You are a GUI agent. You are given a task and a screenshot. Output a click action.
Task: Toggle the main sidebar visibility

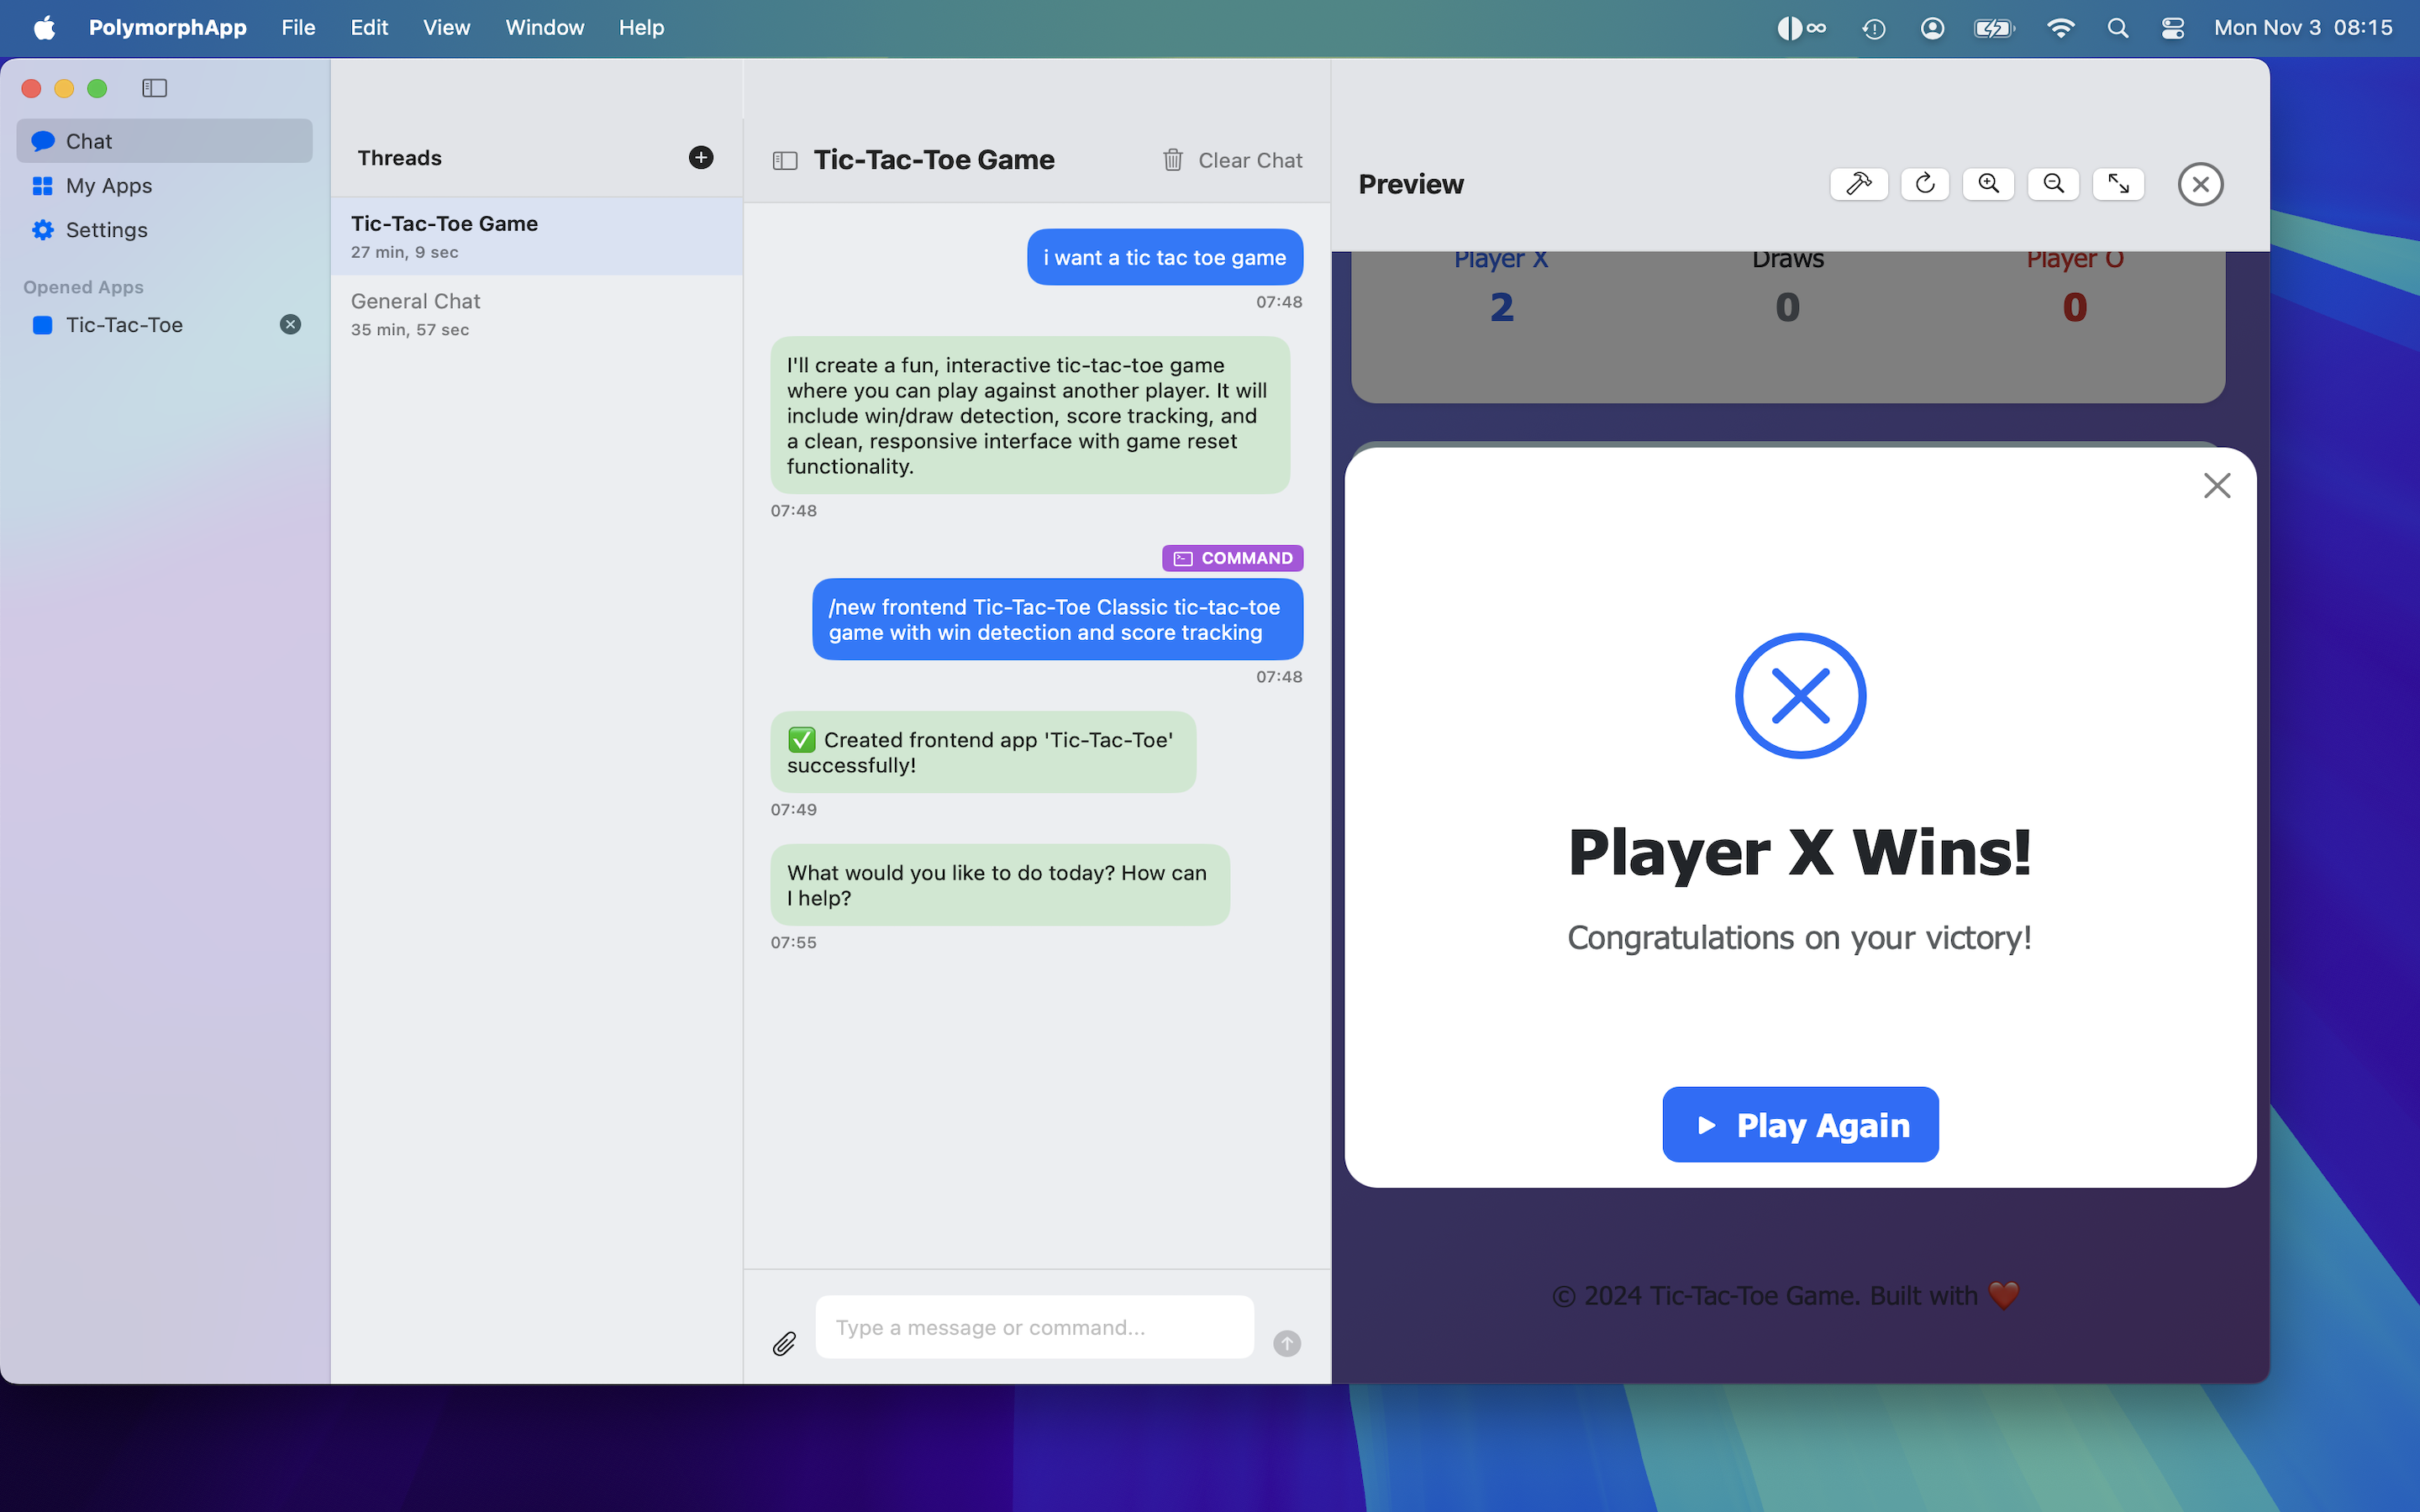pos(154,88)
